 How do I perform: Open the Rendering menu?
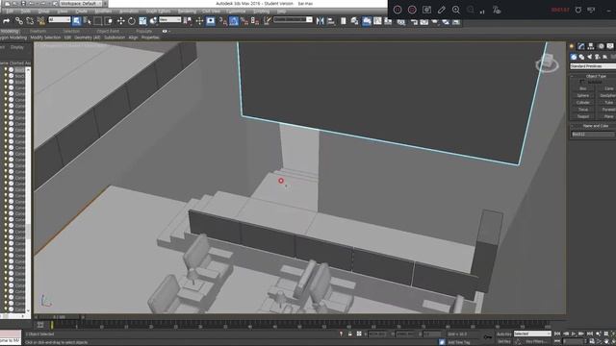[x=186, y=12]
